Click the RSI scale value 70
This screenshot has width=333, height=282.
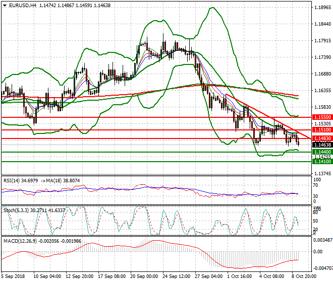[315, 185]
